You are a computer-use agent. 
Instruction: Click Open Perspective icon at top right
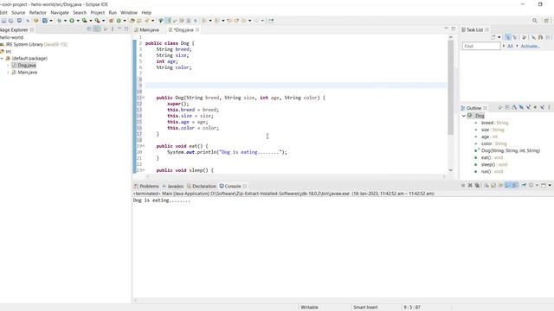pos(546,21)
